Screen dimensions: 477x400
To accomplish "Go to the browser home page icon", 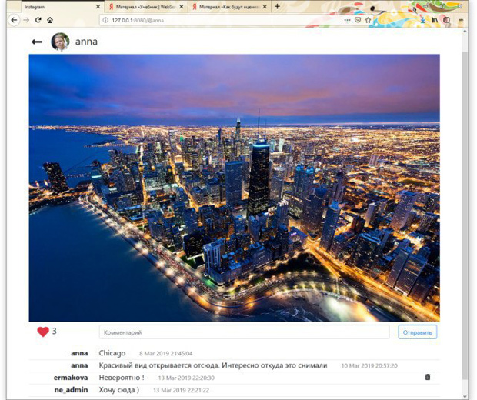I will (x=50, y=20).
